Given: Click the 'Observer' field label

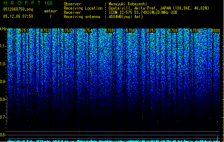Looking at the screenshot, I should coord(72,4).
